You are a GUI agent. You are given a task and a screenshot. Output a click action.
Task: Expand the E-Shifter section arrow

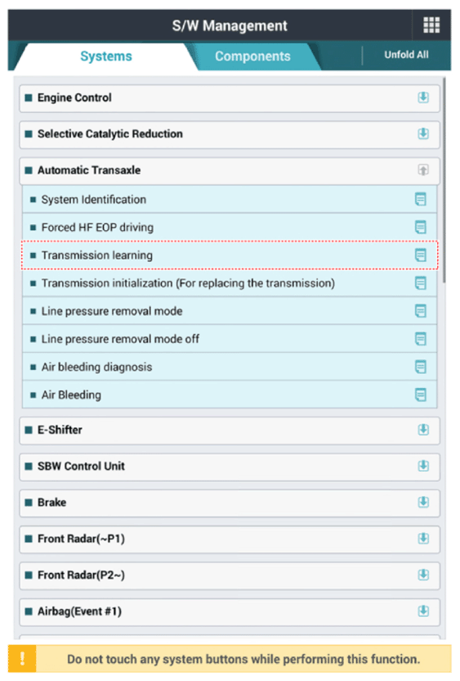point(423,430)
